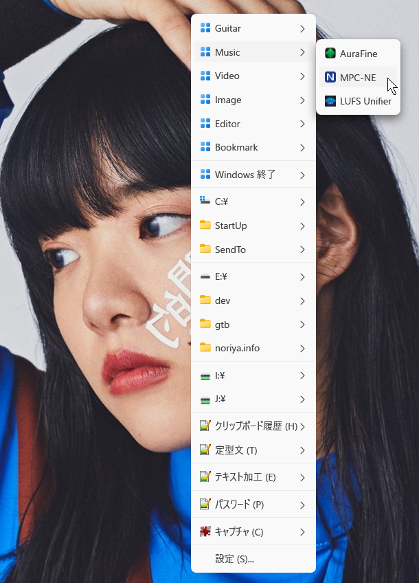Click the 定型文 notepad icon
This screenshot has height=583, width=419.
click(205, 450)
